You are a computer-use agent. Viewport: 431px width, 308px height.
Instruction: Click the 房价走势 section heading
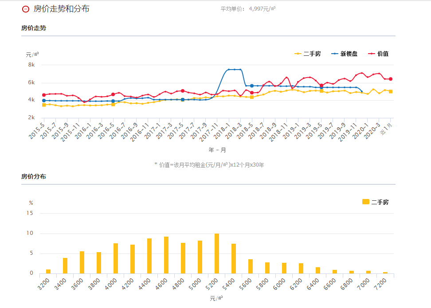(33, 28)
